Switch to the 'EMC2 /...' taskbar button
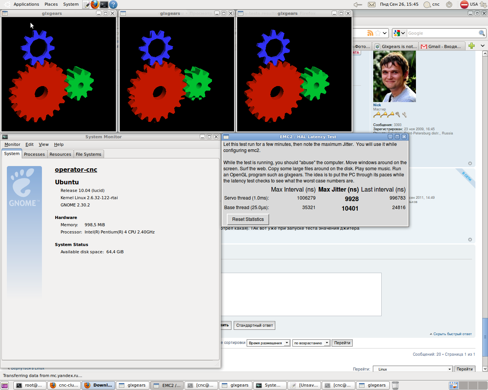Screen dimensions: 488x390 (x=167, y=385)
